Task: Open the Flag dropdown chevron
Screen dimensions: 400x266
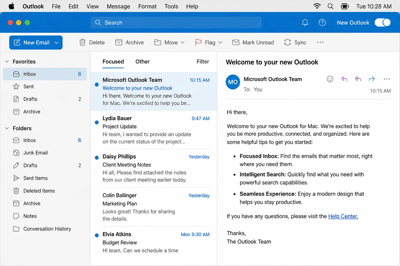Action: coord(220,42)
